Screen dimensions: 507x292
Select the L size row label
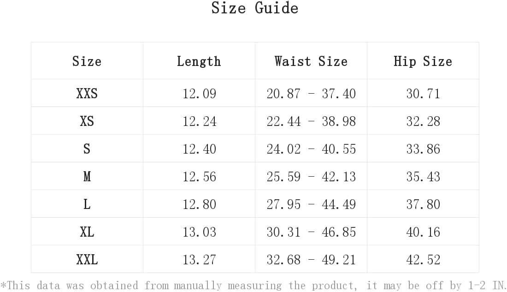pyautogui.click(x=87, y=204)
